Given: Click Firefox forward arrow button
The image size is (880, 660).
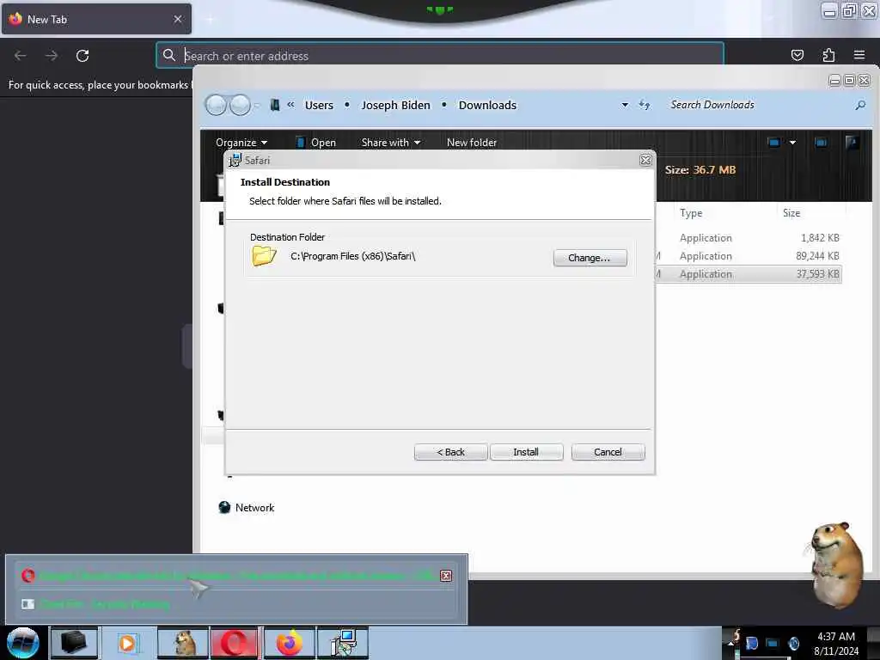Looking at the screenshot, I should click(x=51, y=56).
